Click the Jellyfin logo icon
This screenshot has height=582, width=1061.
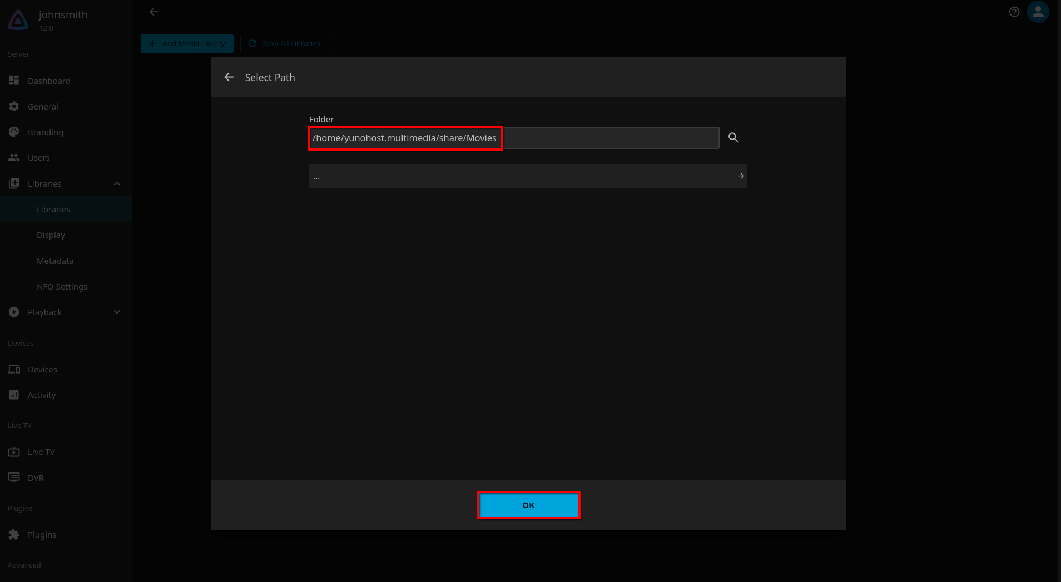(x=18, y=20)
